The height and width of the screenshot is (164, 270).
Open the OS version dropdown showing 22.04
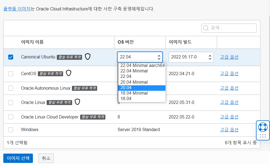(140, 57)
